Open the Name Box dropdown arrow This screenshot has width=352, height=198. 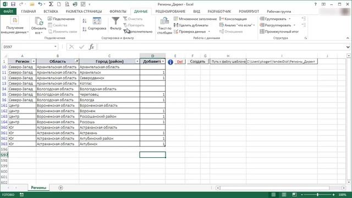pyautogui.click(x=55, y=47)
